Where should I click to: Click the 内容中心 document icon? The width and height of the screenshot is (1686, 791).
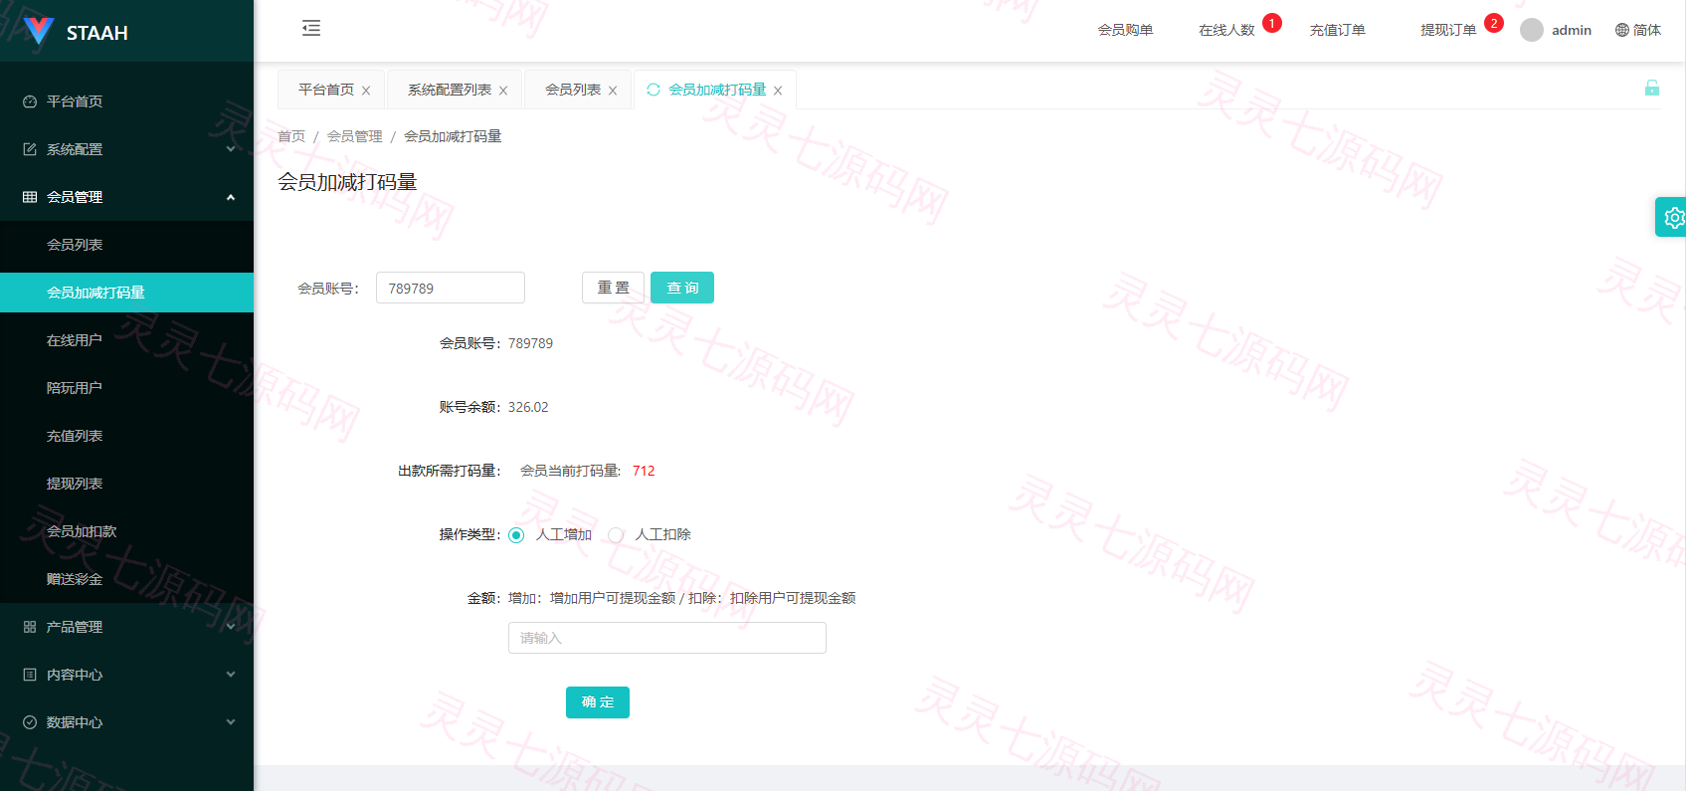(x=30, y=675)
